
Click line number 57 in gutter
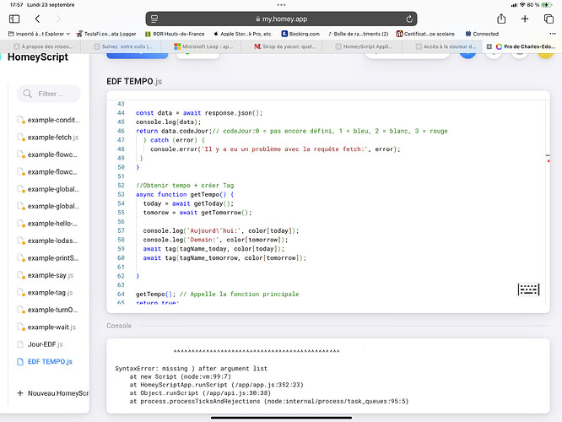click(x=121, y=230)
